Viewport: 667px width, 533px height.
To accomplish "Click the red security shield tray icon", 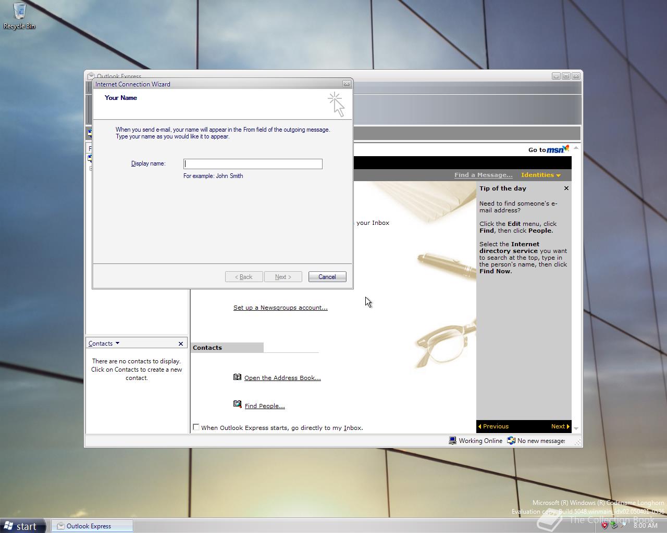I will point(604,526).
